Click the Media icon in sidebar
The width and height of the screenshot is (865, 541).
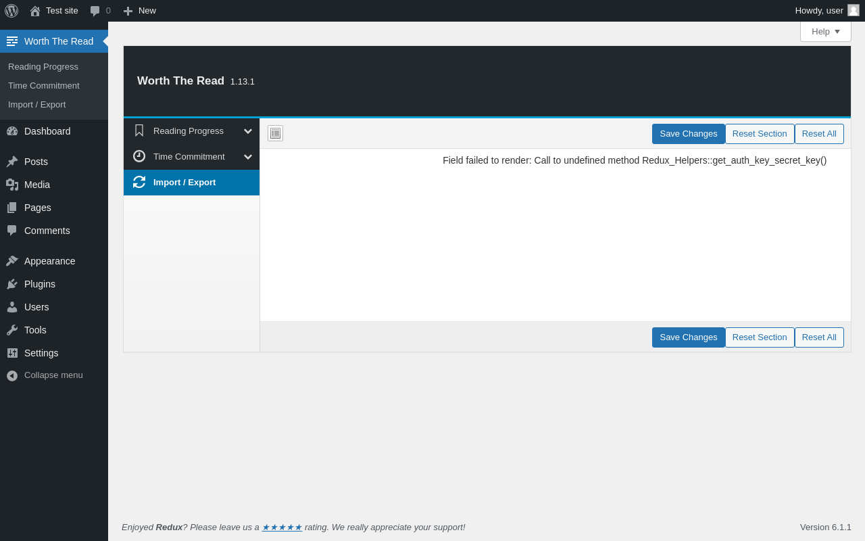12,185
